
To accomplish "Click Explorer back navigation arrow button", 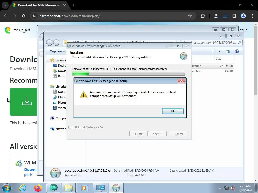I will click(x=49, y=43).
